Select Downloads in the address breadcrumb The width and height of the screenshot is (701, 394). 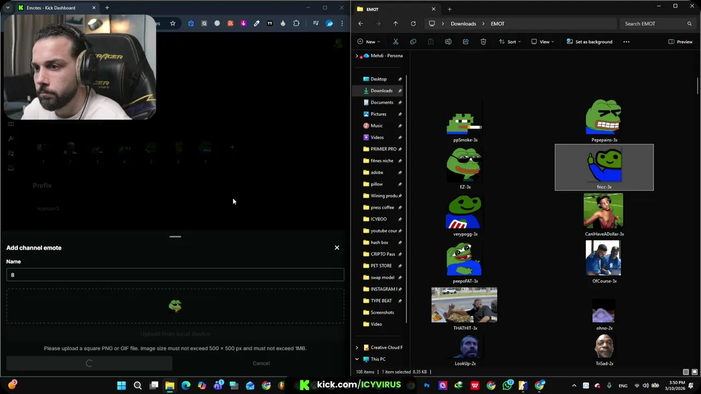(x=463, y=24)
